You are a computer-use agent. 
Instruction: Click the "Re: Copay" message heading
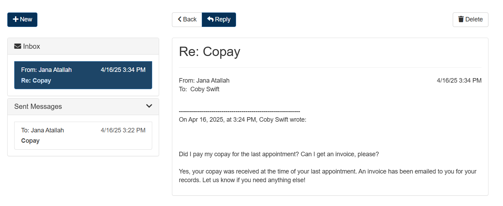[209, 51]
